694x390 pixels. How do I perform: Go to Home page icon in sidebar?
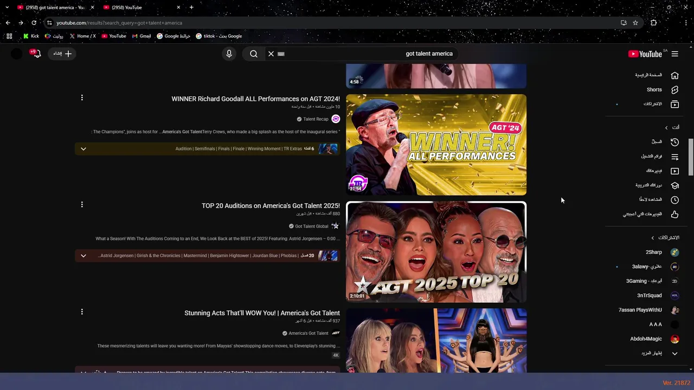pyautogui.click(x=674, y=75)
